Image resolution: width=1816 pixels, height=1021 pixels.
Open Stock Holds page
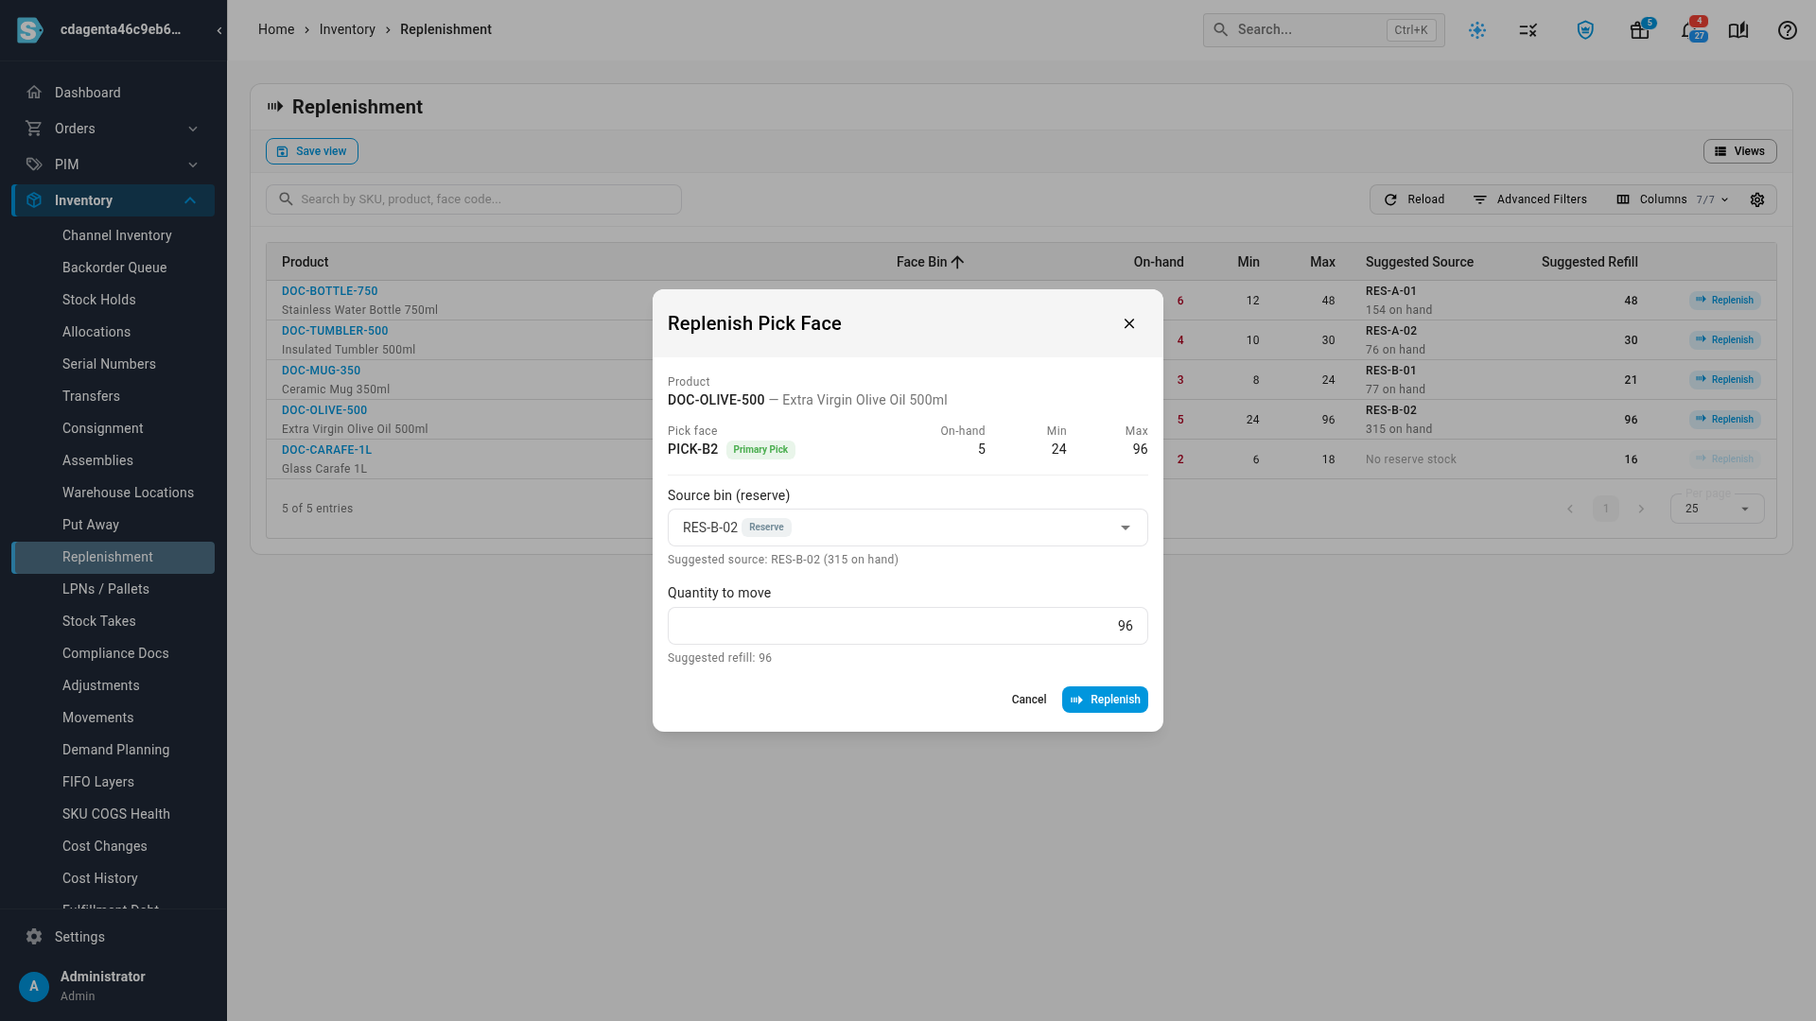(98, 300)
